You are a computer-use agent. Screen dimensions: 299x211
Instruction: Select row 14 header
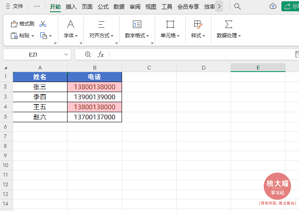(x=5, y=204)
